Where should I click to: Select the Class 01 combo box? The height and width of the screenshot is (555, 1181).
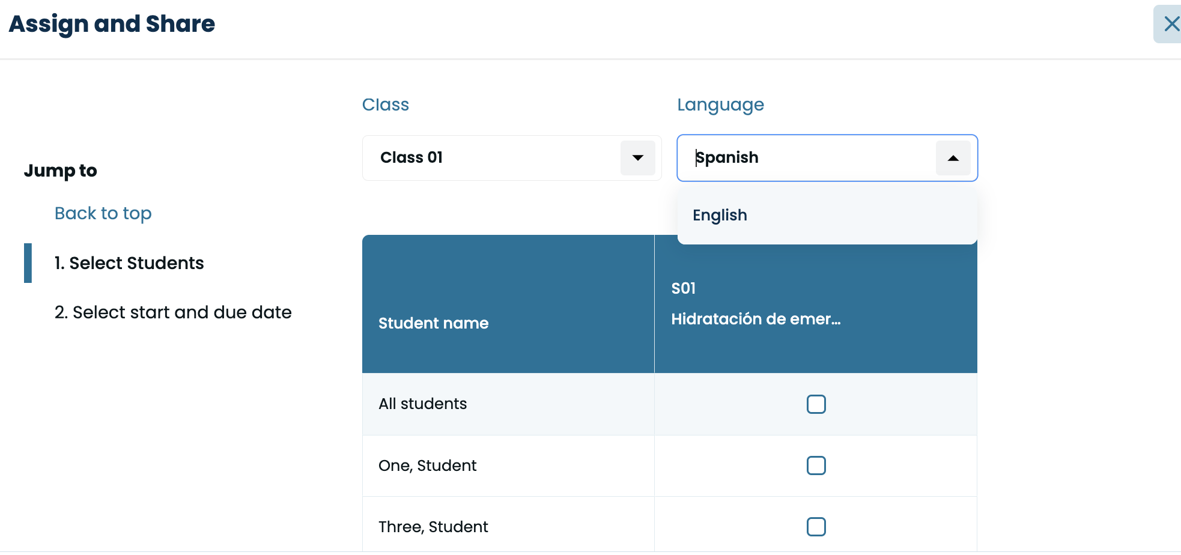[x=512, y=158]
